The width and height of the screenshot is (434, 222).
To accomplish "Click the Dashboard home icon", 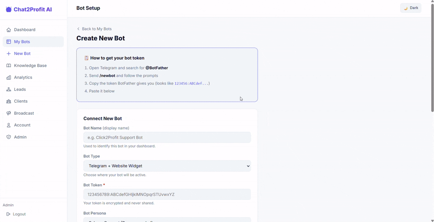I will (x=9, y=30).
